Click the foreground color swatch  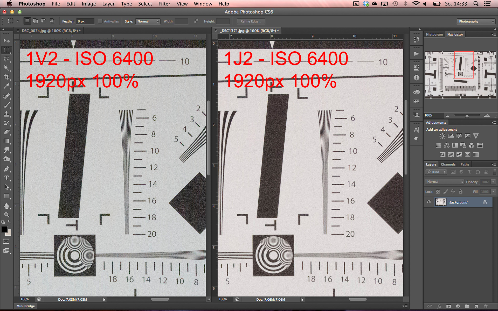click(5, 229)
